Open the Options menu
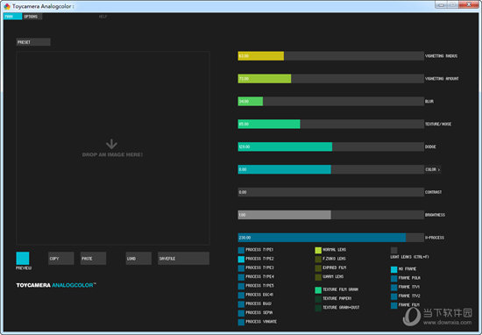The width and height of the screenshot is (482, 335). (x=32, y=17)
